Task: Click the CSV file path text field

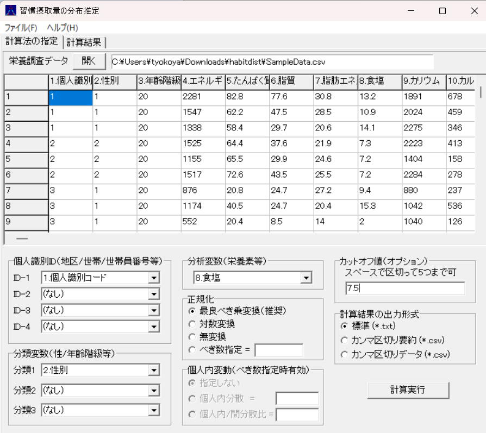Action: 272,62
